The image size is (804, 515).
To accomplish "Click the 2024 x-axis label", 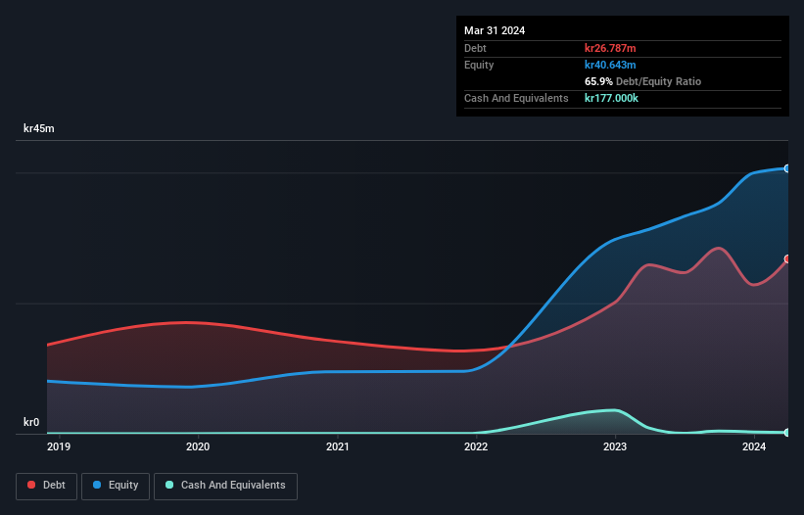I will point(754,446).
